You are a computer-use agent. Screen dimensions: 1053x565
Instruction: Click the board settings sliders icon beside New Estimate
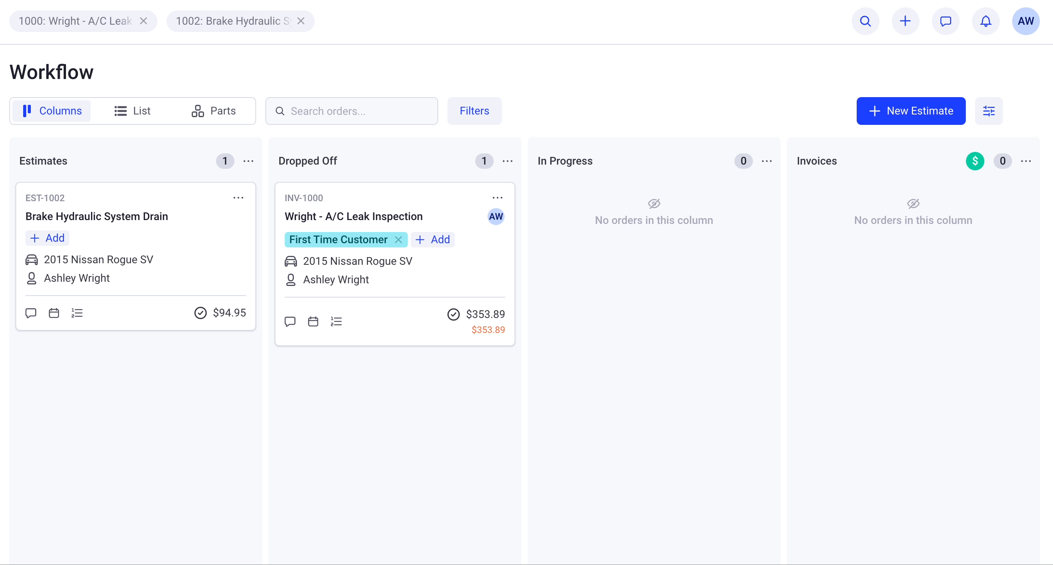tap(989, 111)
